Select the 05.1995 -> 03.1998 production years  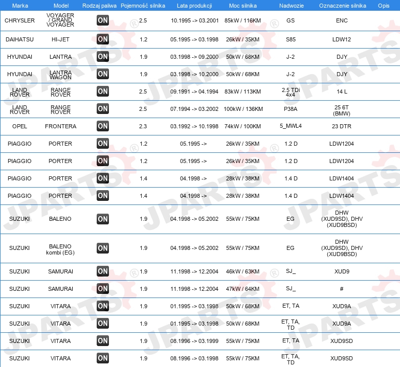click(194, 39)
